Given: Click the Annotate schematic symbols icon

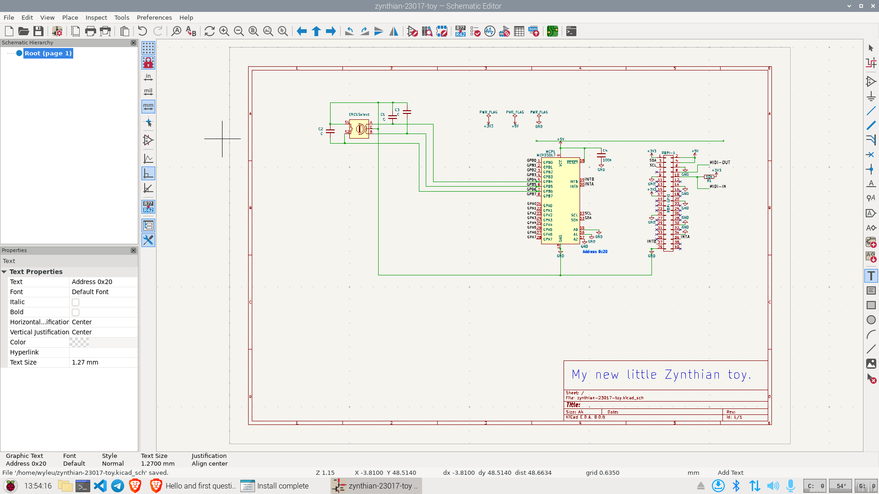Looking at the screenshot, I should coord(460,31).
